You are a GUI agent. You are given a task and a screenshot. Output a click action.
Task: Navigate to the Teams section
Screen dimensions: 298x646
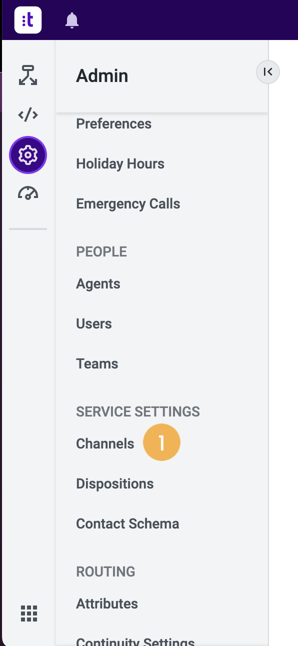(x=97, y=363)
